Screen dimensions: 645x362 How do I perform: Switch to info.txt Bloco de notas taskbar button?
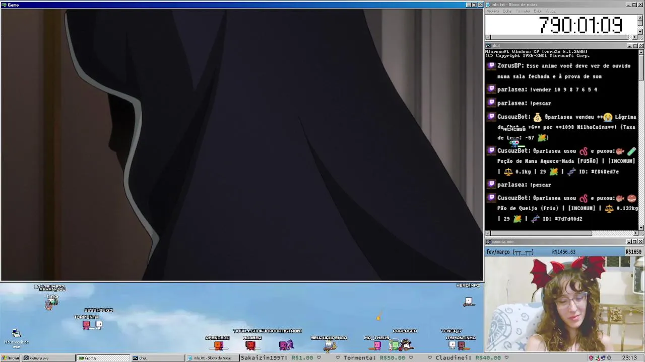click(212, 358)
